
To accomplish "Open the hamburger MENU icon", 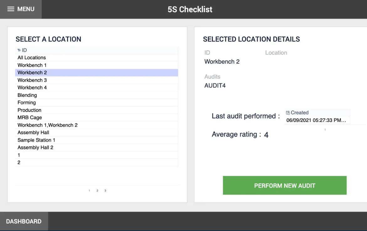I will pyautogui.click(x=11, y=9).
